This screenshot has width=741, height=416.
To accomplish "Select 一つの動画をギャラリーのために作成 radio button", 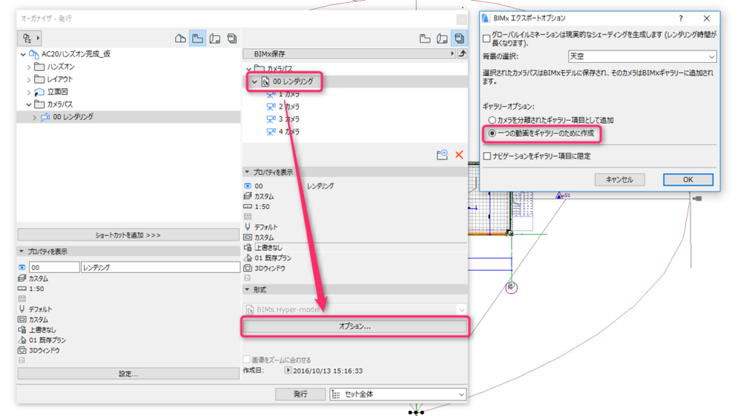I will pos(492,133).
